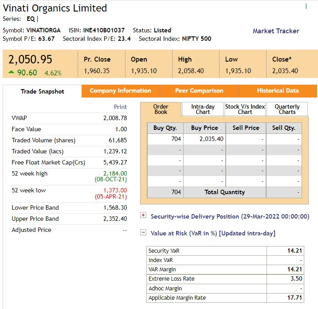The height and width of the screenshot is (309, 318).
Task: Open the Market Tracker link
Action: tap(276, 31)
